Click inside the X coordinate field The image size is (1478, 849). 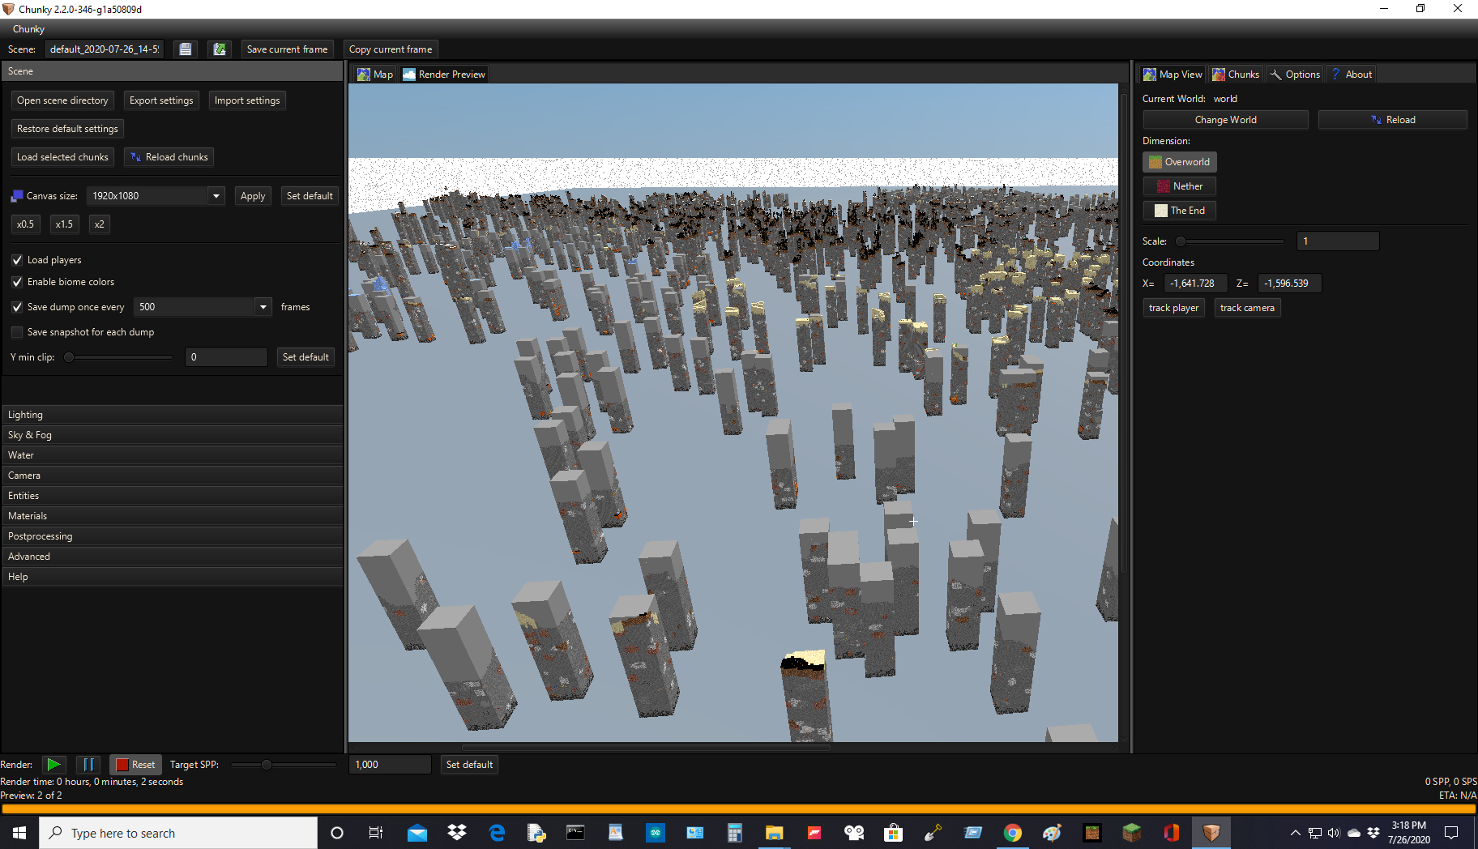(1194, 283)
